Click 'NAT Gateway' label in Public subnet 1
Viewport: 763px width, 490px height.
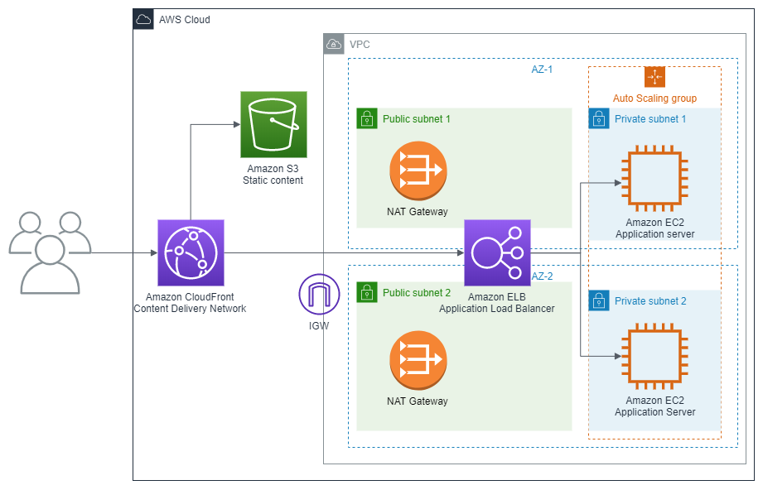[x=418, y=212]
